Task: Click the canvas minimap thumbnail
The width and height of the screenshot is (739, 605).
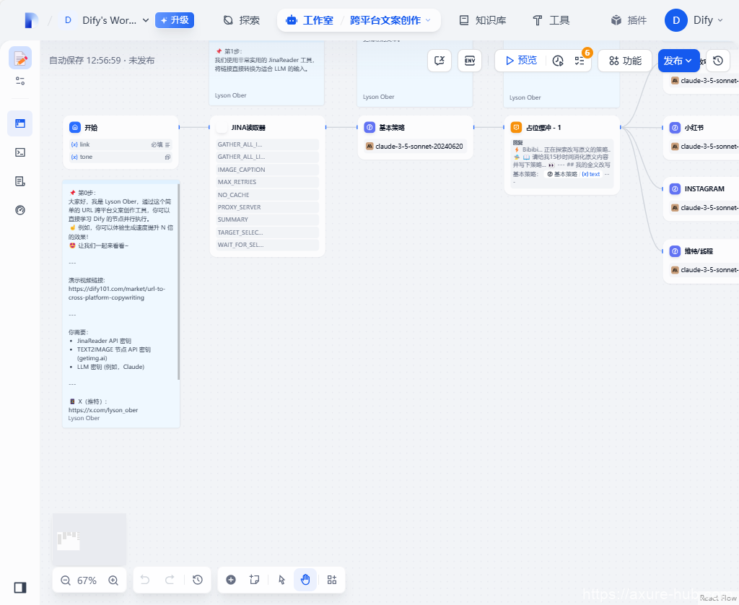Action: click(x=89, y=539)
